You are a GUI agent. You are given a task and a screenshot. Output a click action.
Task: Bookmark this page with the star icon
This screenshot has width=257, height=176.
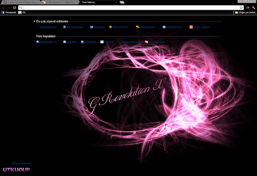(241, 7)
